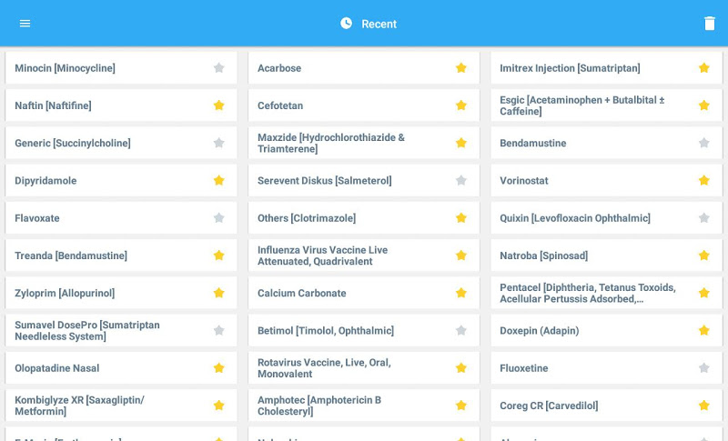Screen dimensions: 728x441
Task: Open the Fluoxetine entry
Action: click(x=606, y=368)
